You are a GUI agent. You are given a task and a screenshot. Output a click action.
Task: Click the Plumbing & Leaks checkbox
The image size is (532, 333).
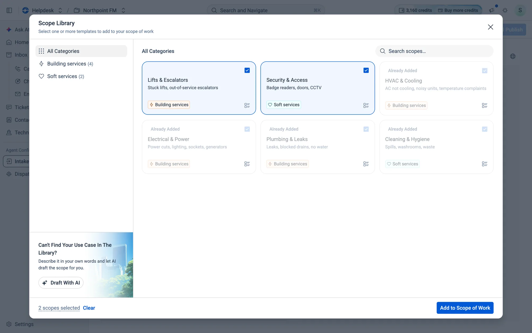[366, 129]
